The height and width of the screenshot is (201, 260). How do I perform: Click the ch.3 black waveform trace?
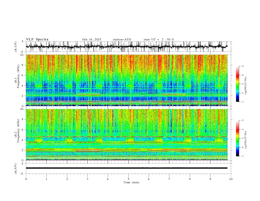(x=126, y=168)
